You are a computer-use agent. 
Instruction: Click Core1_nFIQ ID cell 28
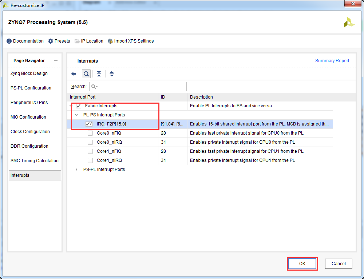[163, 151]
